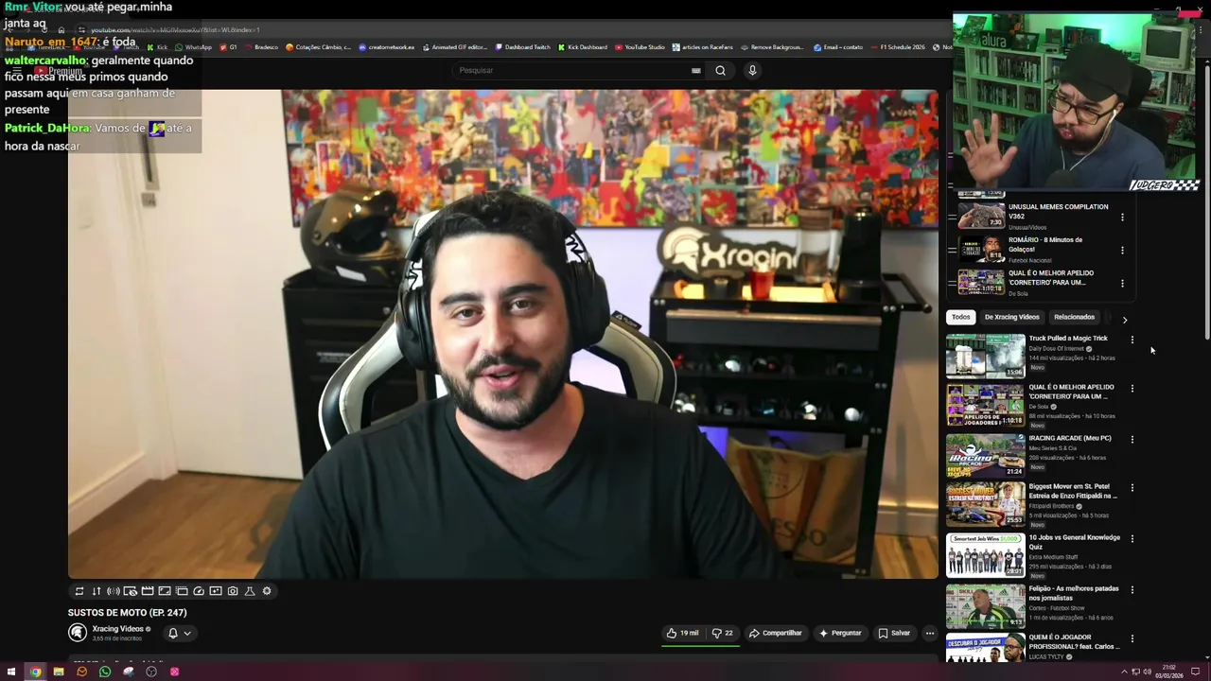Viewport: 1211px width, 681px height.
Task: Show hidden system tray icons chevron
Action: pyautogui.click(x=1122, y=672)
